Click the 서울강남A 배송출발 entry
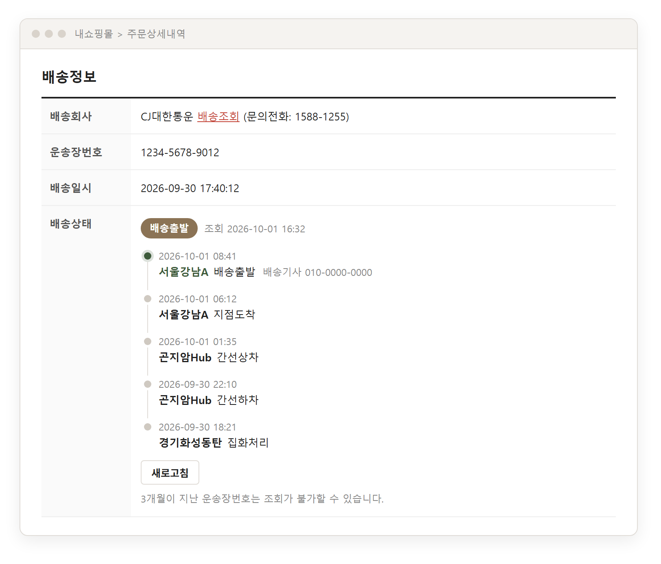 pyautogui.click(x=207, y=272)
